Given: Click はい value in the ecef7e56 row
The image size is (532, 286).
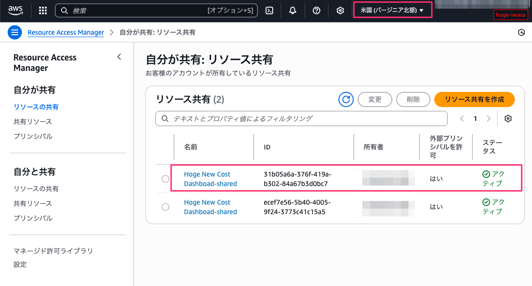Looking at the screenshot, I should pyautogui.click(x=436, y=207).
